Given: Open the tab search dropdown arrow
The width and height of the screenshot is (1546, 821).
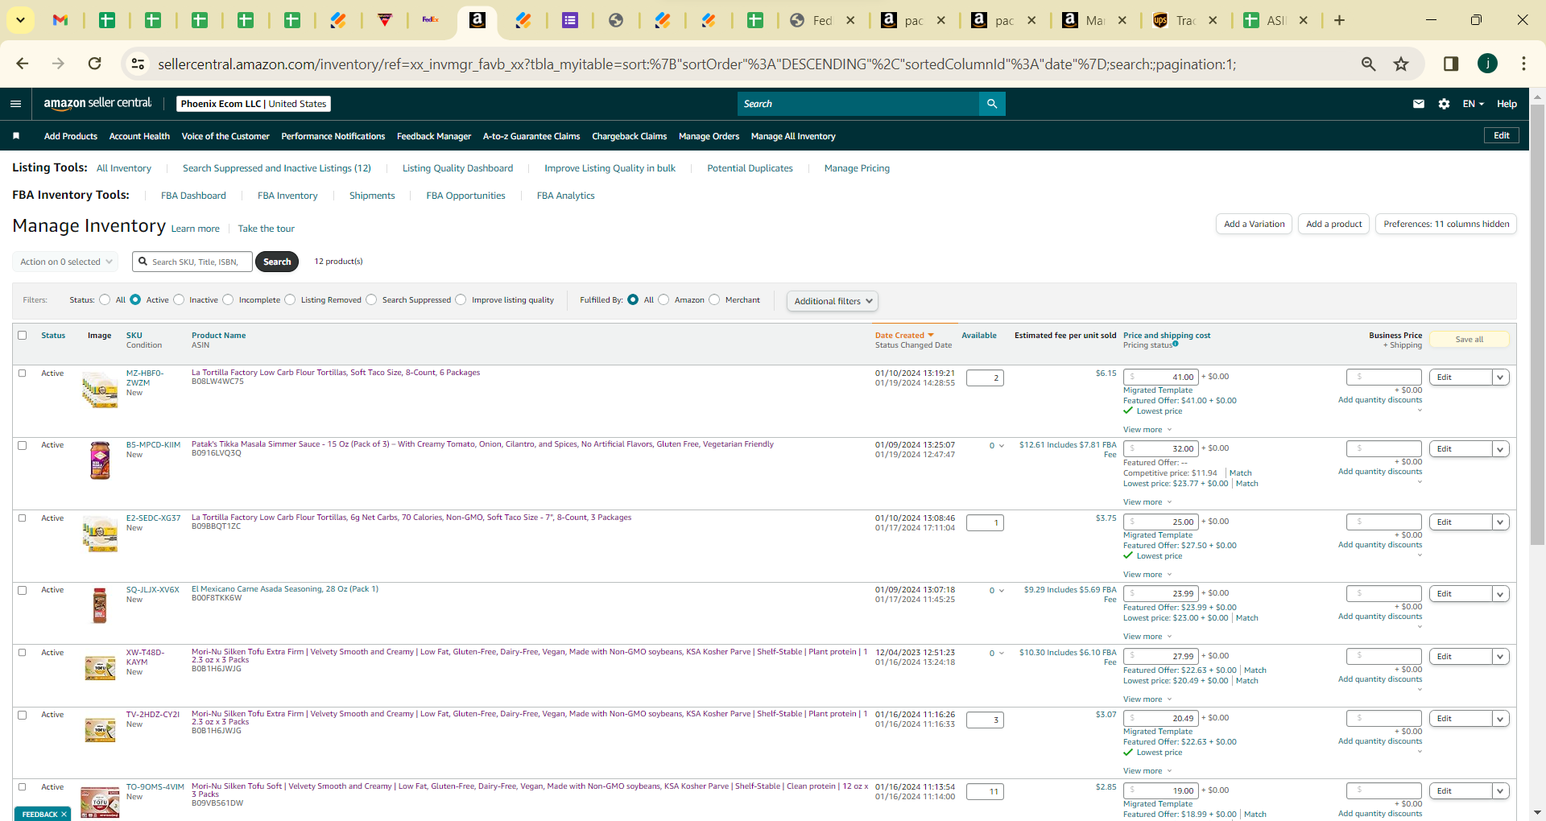Looking at the screenshot, I should tap(20, 20).
